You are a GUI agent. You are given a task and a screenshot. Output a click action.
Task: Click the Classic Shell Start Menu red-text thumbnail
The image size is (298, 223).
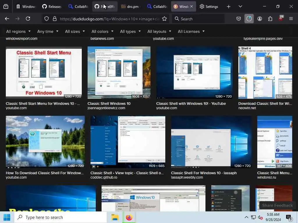[x=44, y=73]
